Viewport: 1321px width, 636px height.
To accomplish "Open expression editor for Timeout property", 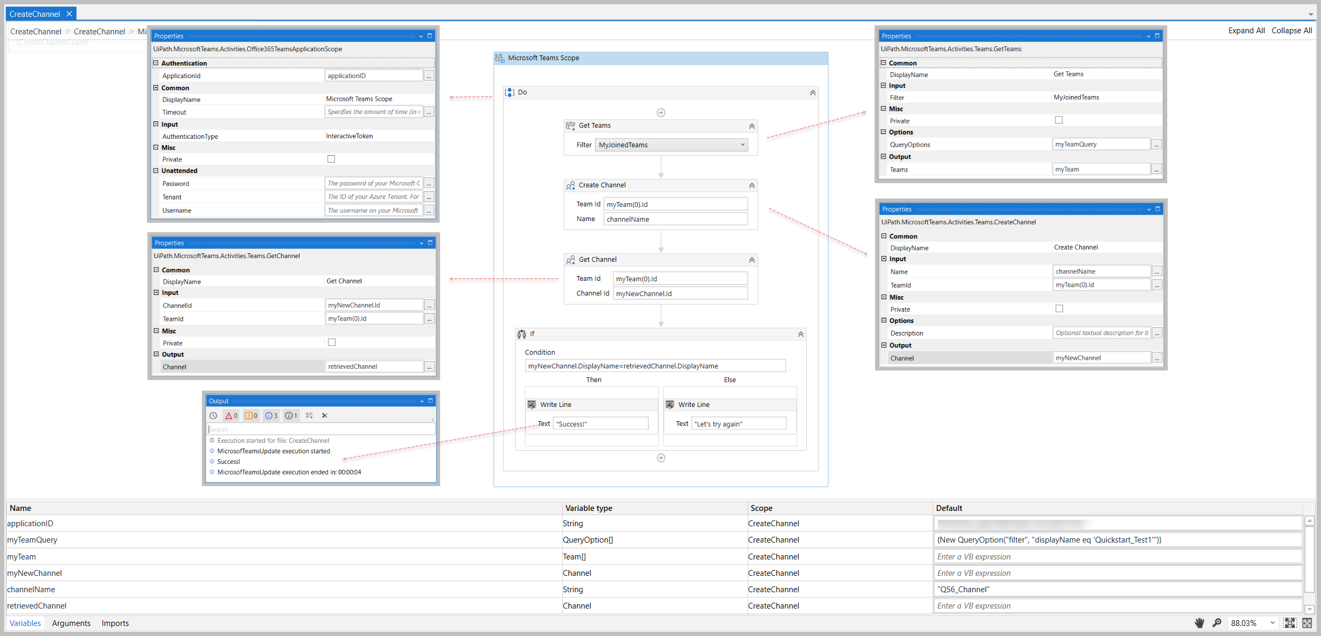I will (x=429, y=112).
